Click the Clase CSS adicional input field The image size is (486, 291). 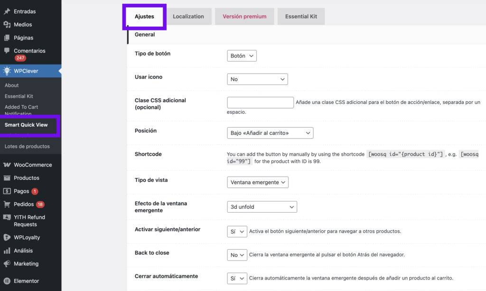260,102
